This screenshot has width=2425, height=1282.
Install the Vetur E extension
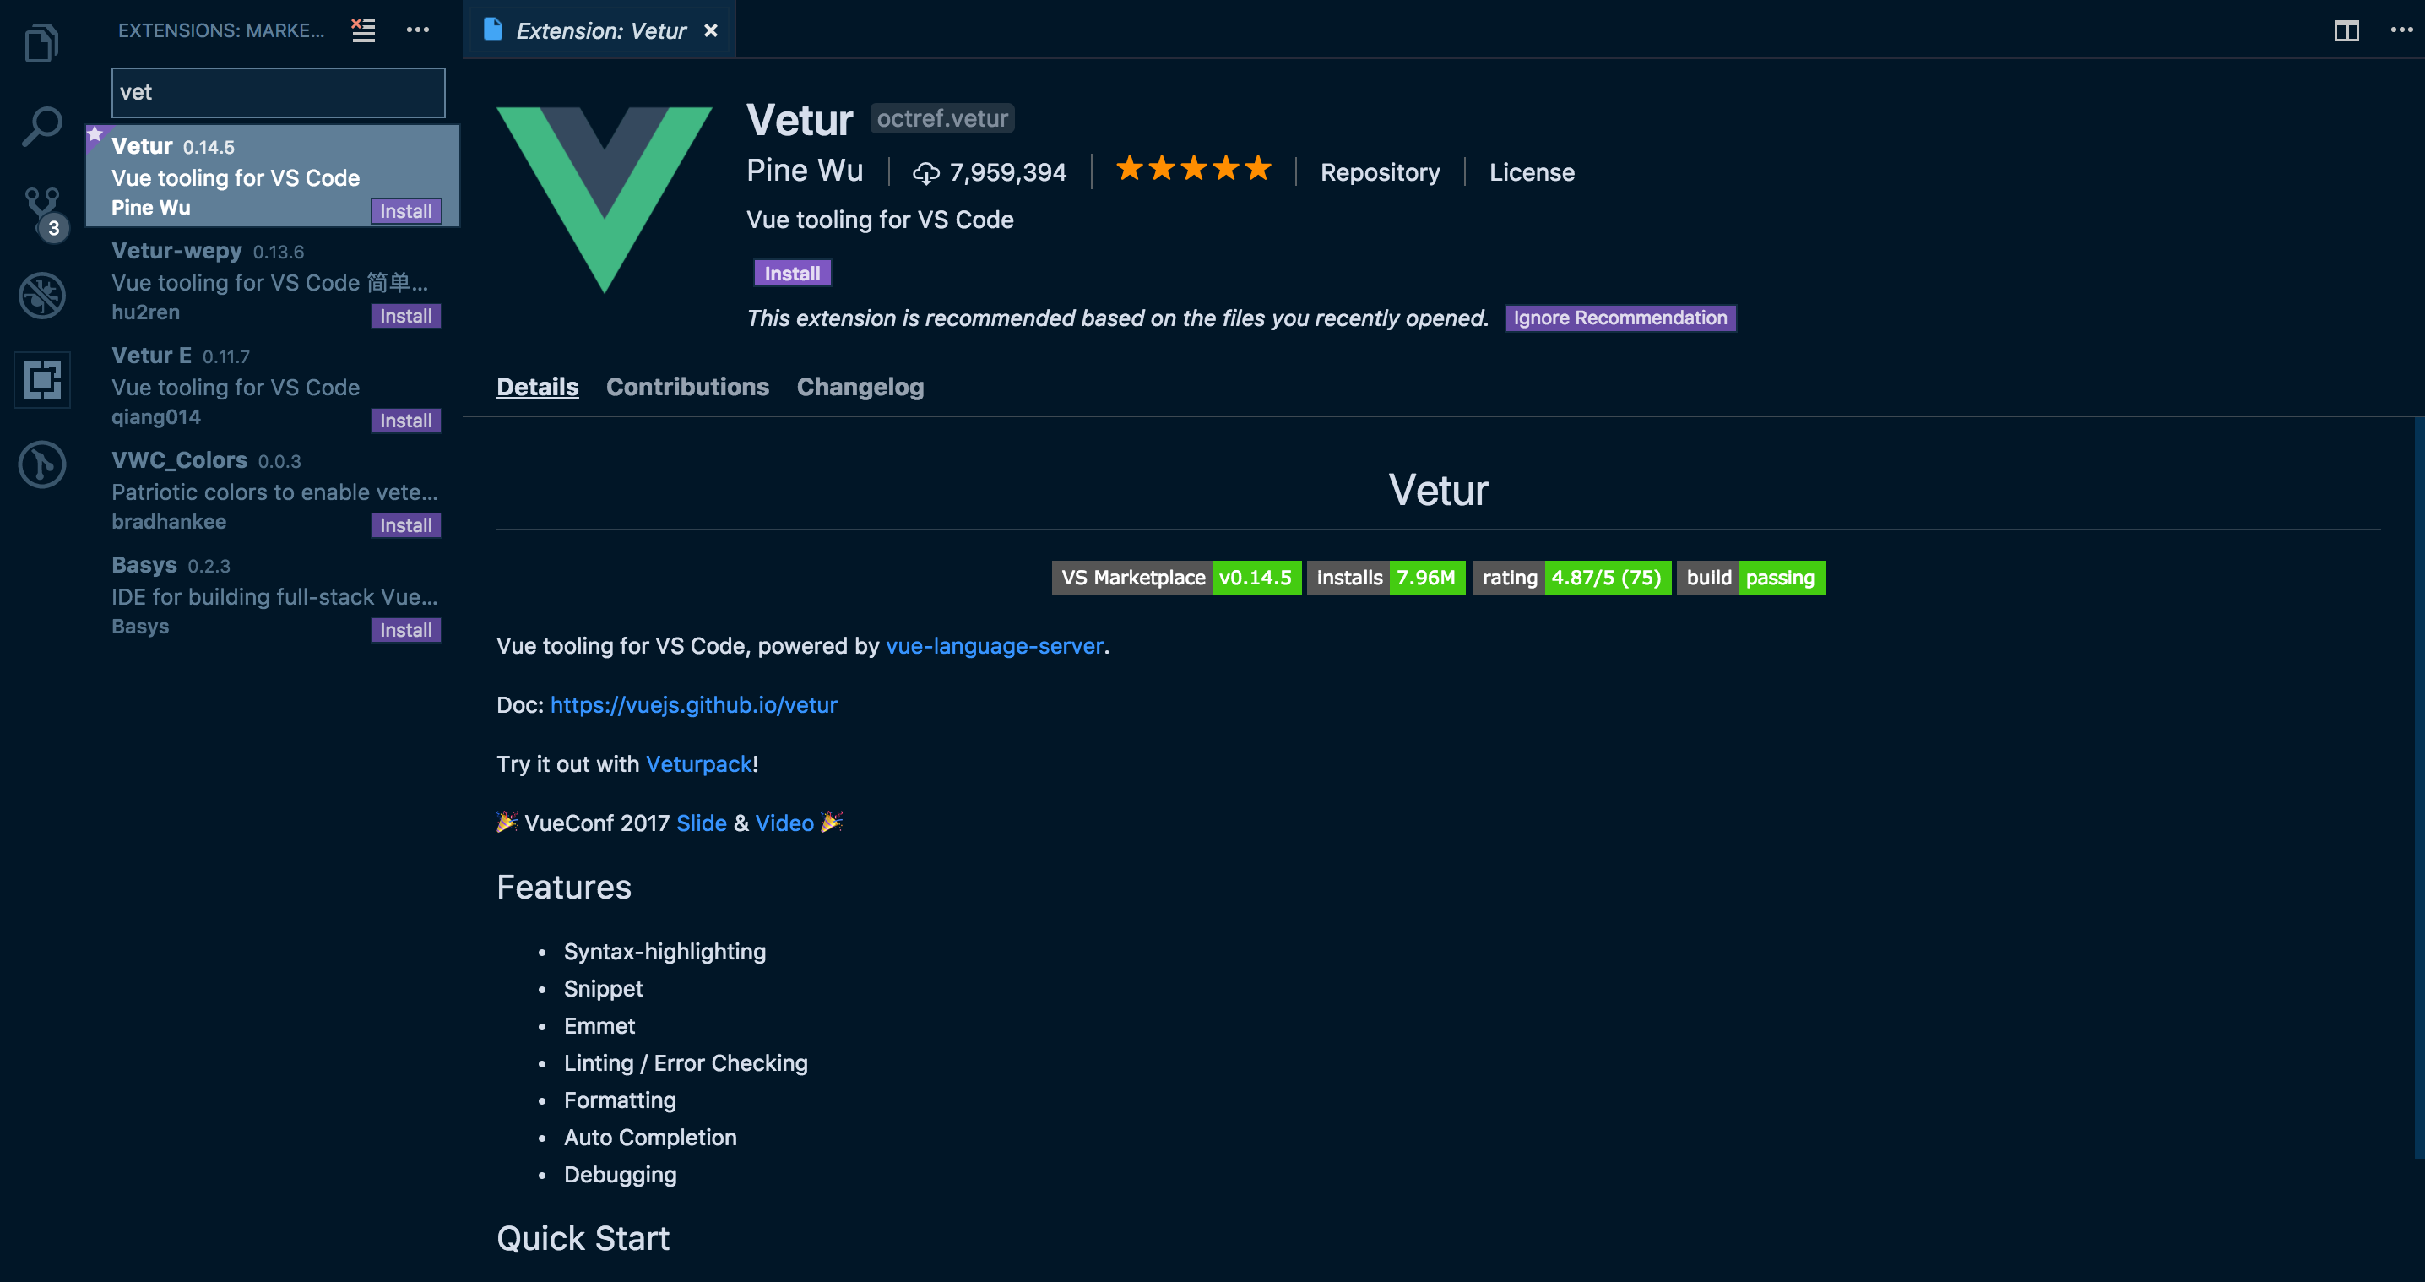coord(406,420)
